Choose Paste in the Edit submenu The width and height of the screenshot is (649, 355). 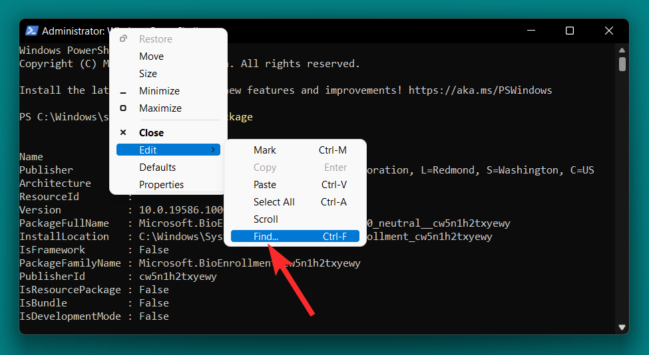tap(264, 185)
